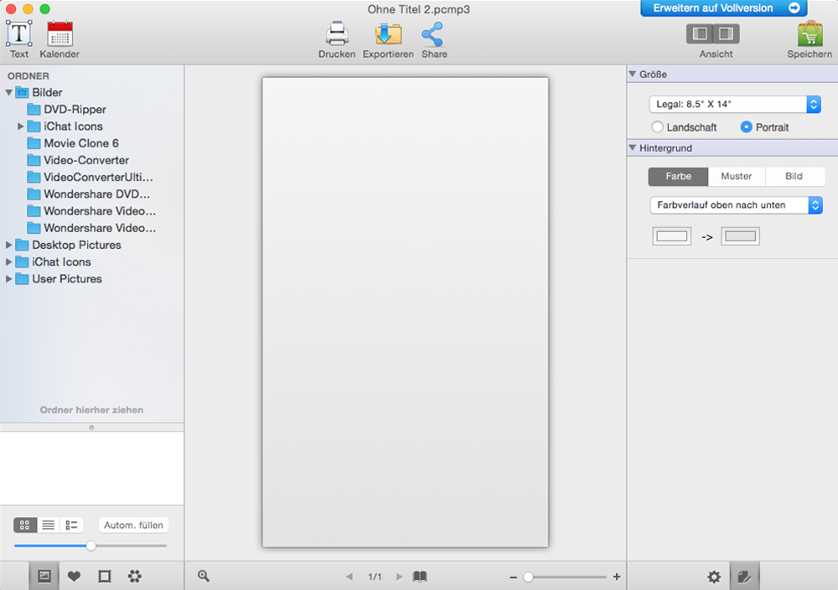838x590 pixels.
Task: Open the heart favorites tab icon
Action: pos(74,576)
